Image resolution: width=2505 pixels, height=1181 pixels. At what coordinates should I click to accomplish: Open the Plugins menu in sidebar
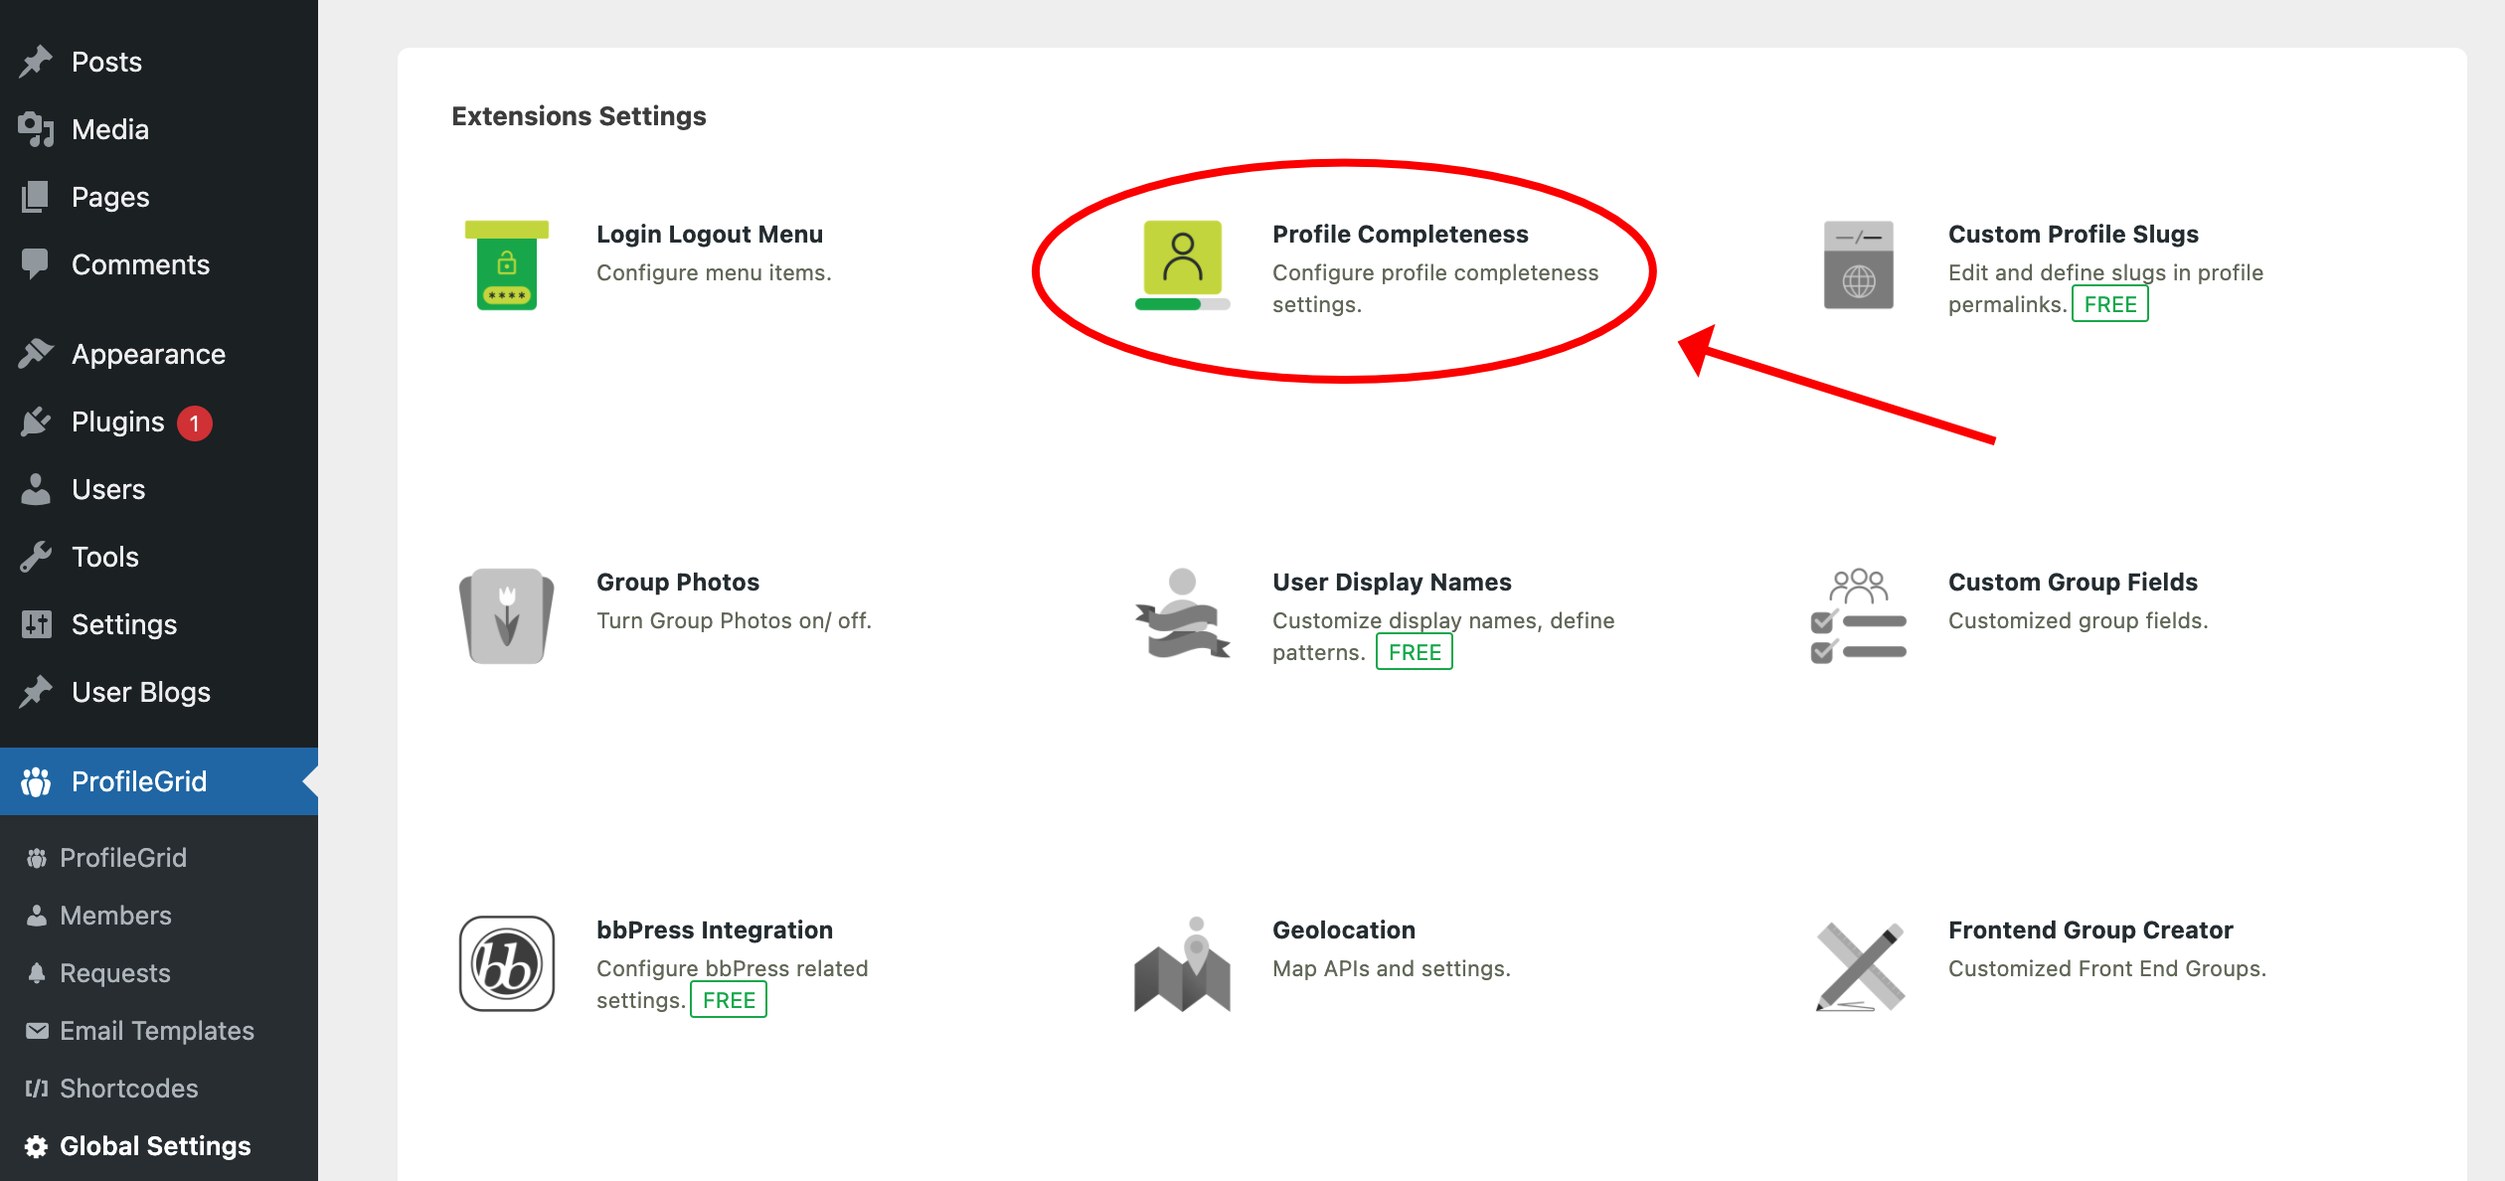pos(117,422)
